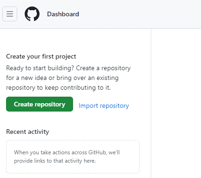Click the "Ready to start building?" paragraph

68,78
